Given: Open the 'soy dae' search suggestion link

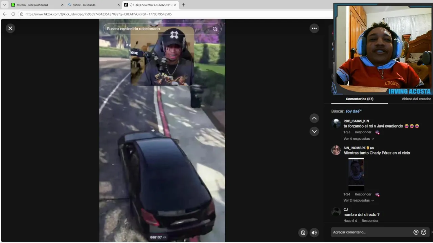Looking at the screenshot, I should click(354, 111).
